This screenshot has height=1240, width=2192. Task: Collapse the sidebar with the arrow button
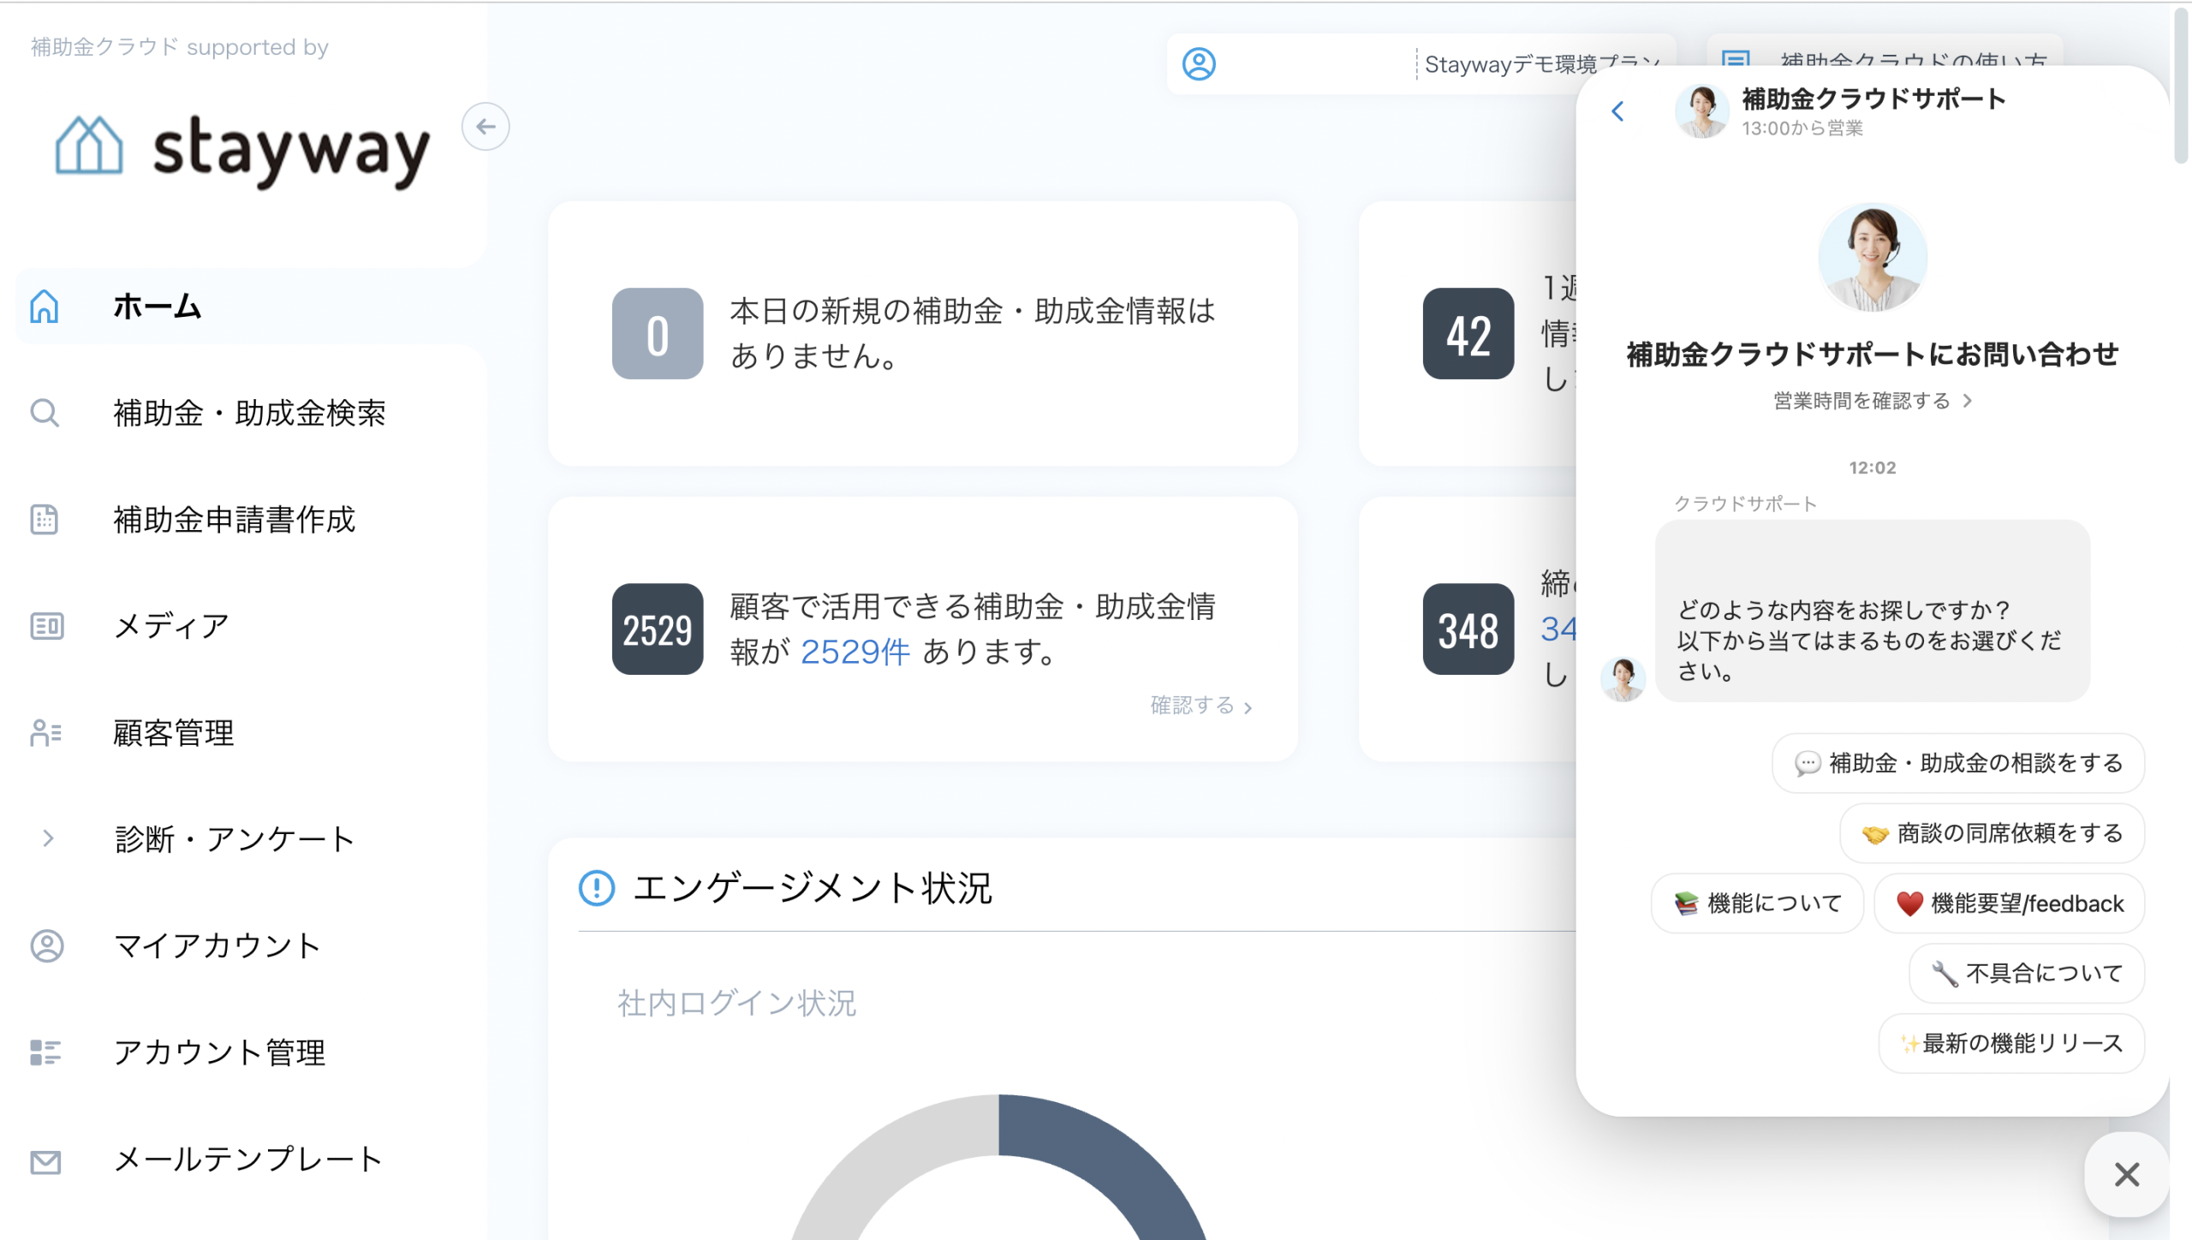[x=485, y=127]
